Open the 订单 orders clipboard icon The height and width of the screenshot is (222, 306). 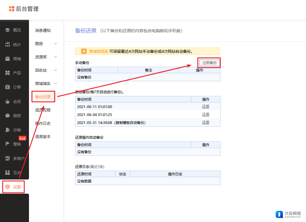pos(8,87)
